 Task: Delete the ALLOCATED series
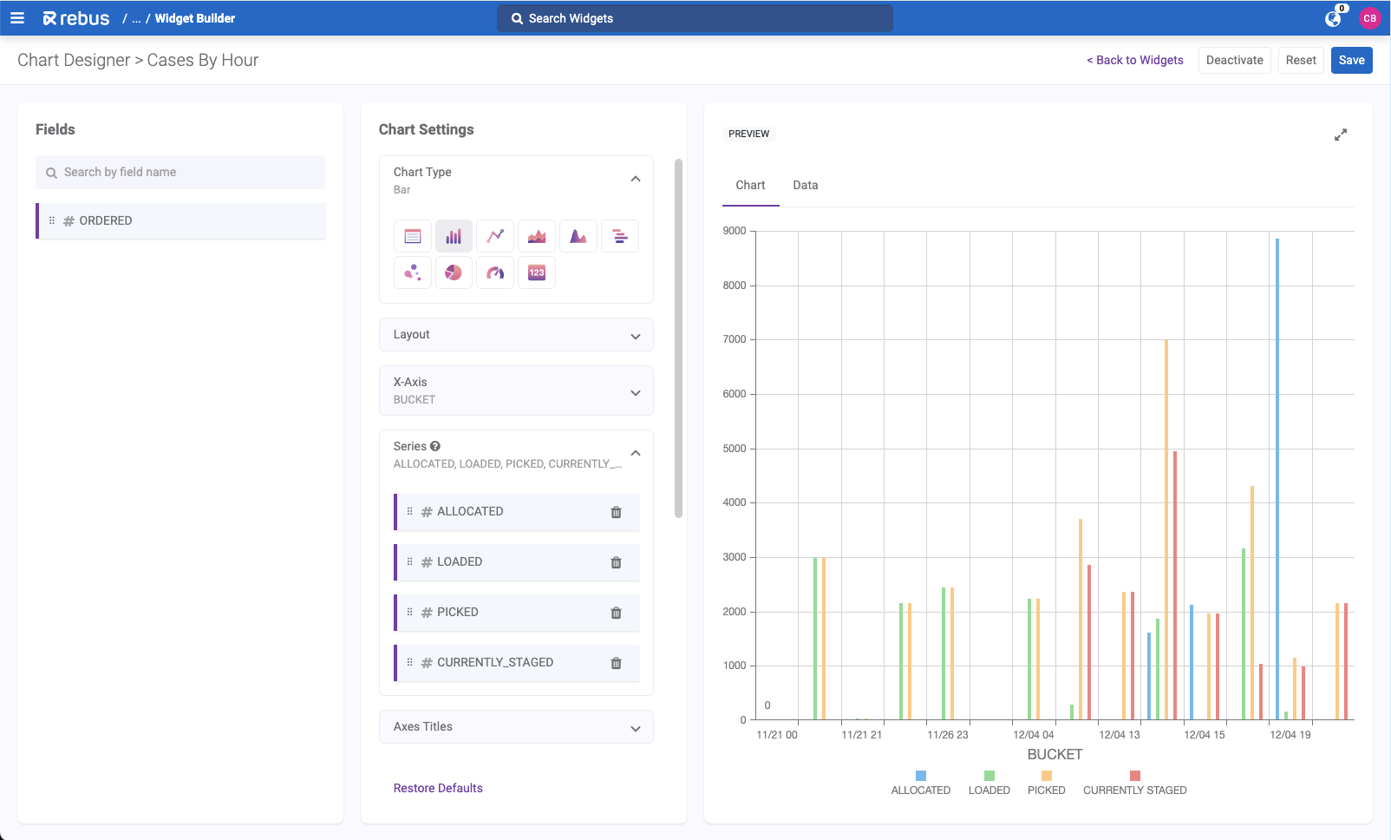(x=616, y=512)
